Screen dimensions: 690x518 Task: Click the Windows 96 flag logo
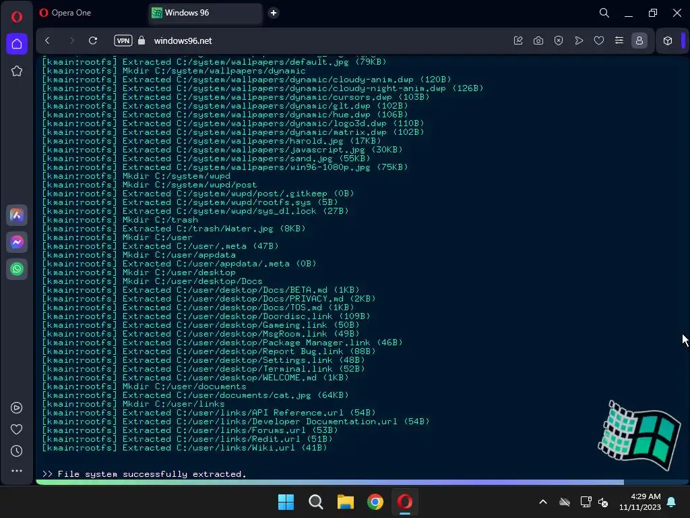pyautogui.click(x=639, y=435)
